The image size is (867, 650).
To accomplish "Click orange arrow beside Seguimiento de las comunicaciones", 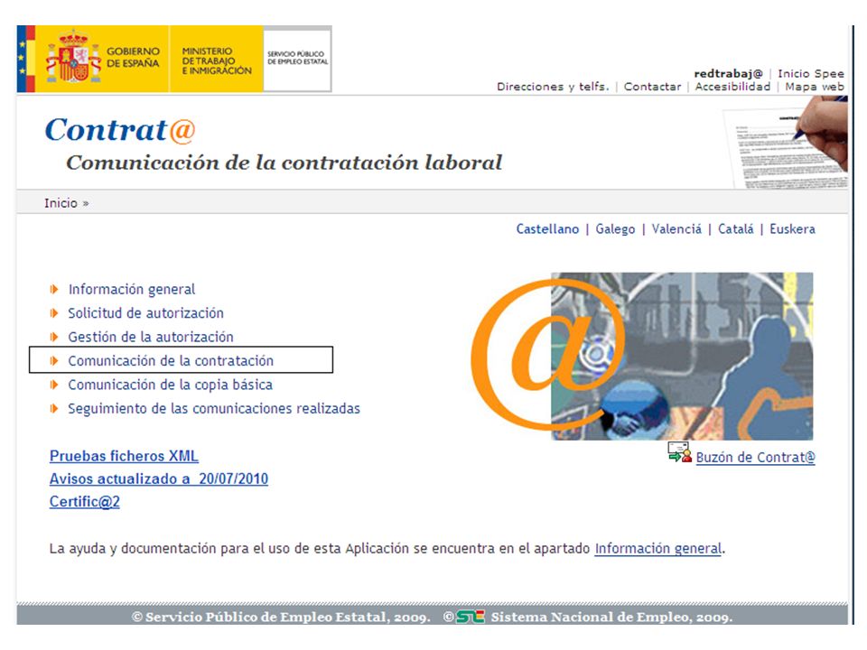I will pyautogui.click(x=53, y=408).
